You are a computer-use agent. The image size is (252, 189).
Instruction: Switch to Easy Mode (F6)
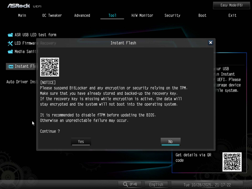point(232,5)
